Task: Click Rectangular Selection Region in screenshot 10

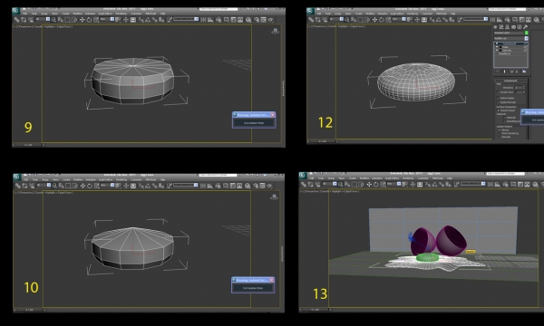Action: 68,186
